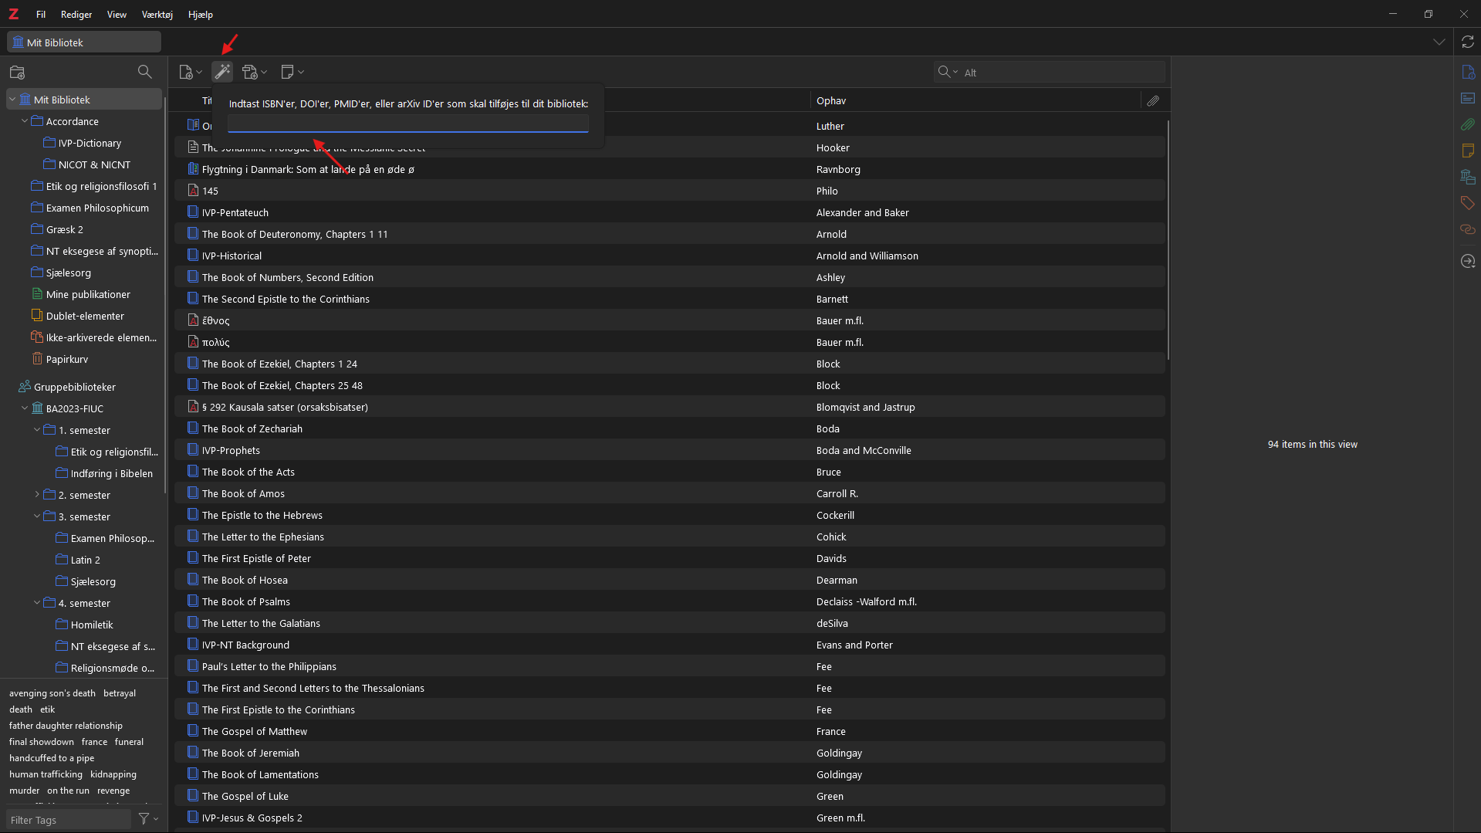Open the Tags panel in the sidebar
The height and width of the screenshot is (833, 1481).
1468,202
